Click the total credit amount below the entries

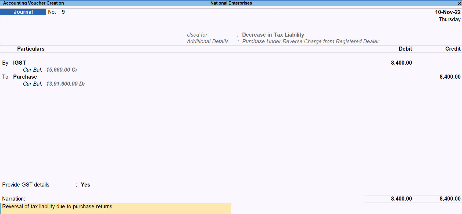click(x=450, y=199)
